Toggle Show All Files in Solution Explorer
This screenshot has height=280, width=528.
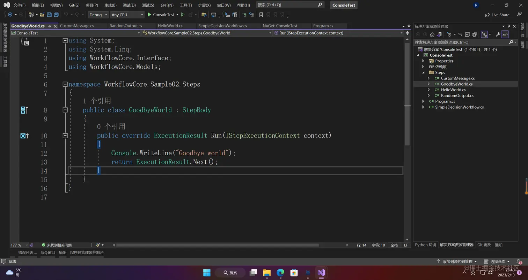474,34
